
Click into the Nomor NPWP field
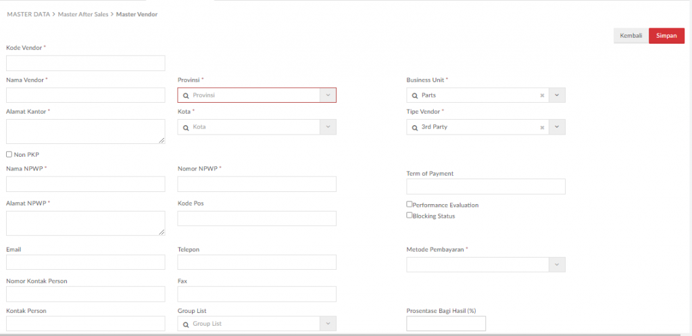pyautogui.click(x=257, y=185)
